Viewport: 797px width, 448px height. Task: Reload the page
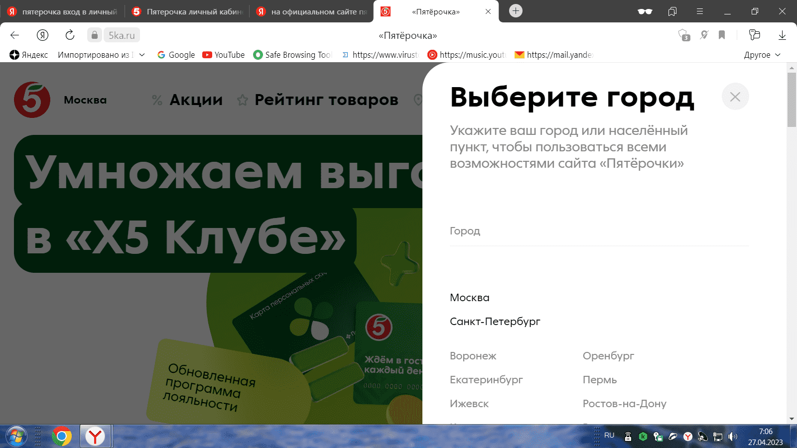70,35
